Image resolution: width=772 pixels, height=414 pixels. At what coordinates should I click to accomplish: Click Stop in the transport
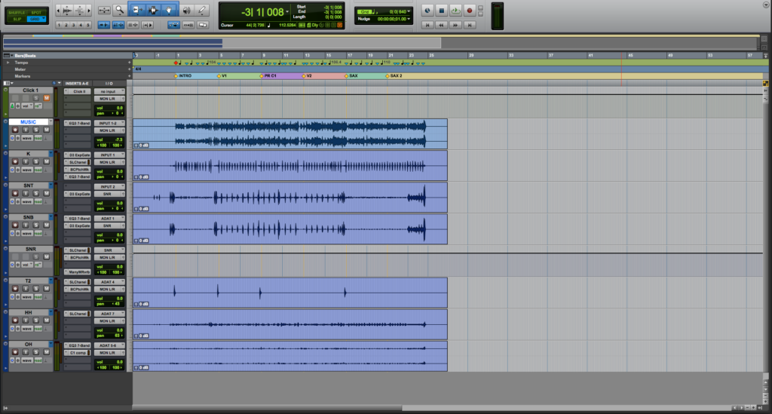tap(442, 11)
